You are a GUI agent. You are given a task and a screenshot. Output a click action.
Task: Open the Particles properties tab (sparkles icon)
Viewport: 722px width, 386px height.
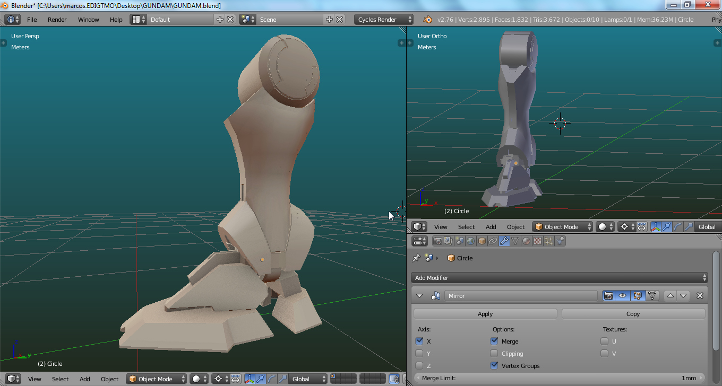click(549, 241)
